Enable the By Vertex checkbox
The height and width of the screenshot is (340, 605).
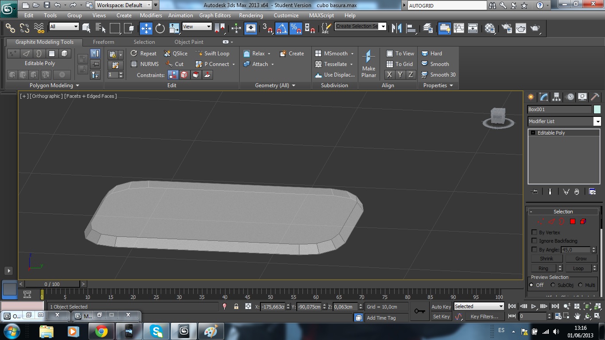tap(534, 232)
